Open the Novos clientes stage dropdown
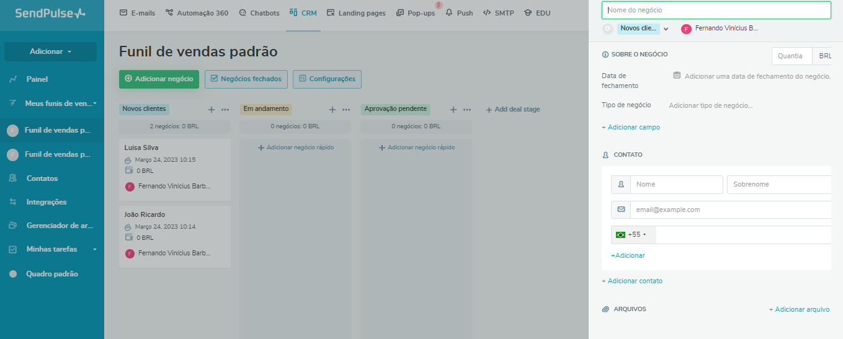This screenshot has height=339, width=843. pyautogui.click(x=643, y=29)
